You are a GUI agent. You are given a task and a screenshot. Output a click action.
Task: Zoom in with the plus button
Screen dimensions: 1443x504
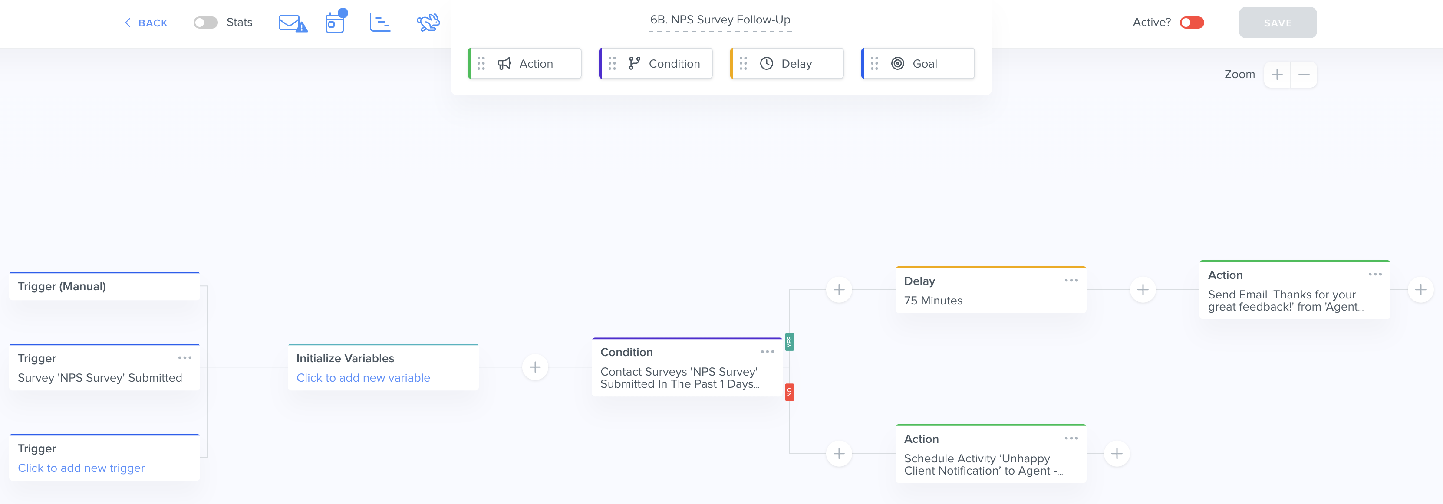pos(1277,75)
